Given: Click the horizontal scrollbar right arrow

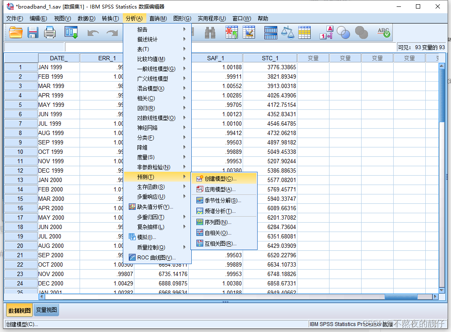Looking at the screenshot, I should click(435, 297).
